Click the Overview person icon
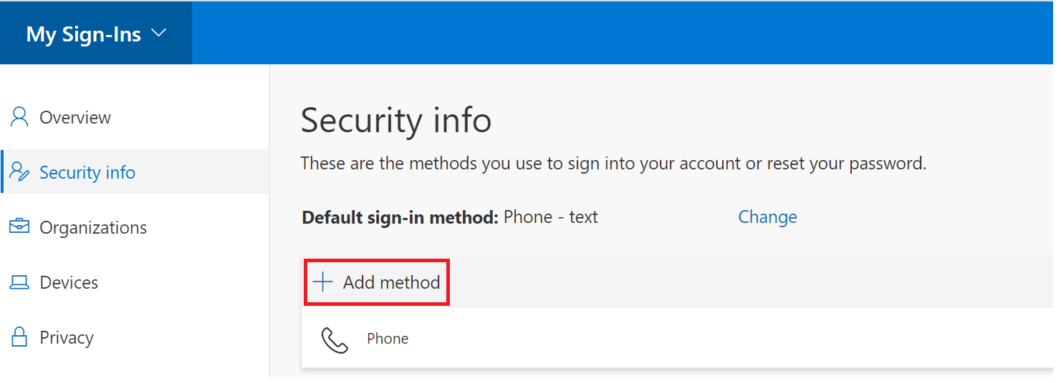1061x383 pixels. tap(19, 117)
